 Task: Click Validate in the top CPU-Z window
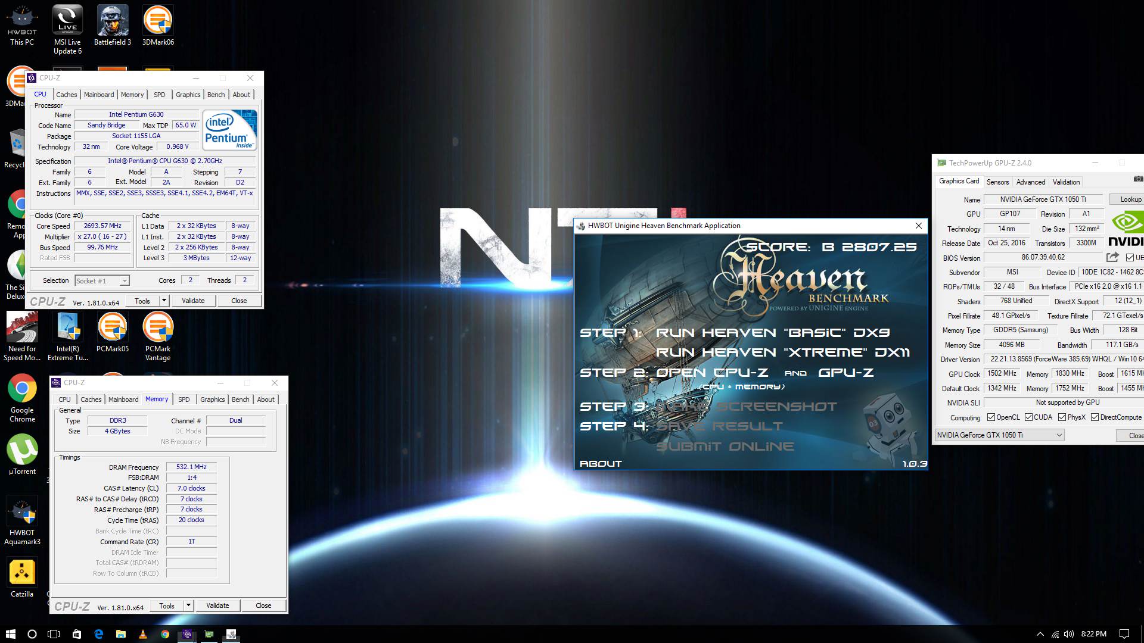pos(193,301)
